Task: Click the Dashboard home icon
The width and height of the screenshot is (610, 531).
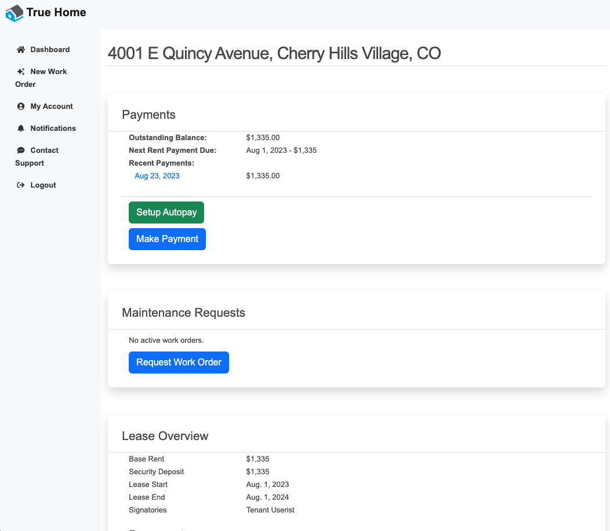Action: [21, 50]
